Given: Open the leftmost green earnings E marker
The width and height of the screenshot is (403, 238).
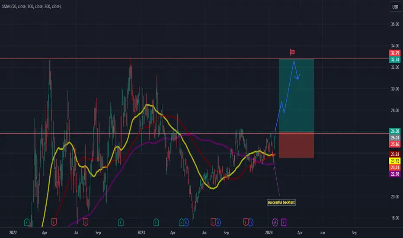Looking at the screenshot, I should click(x=27, y=222).
